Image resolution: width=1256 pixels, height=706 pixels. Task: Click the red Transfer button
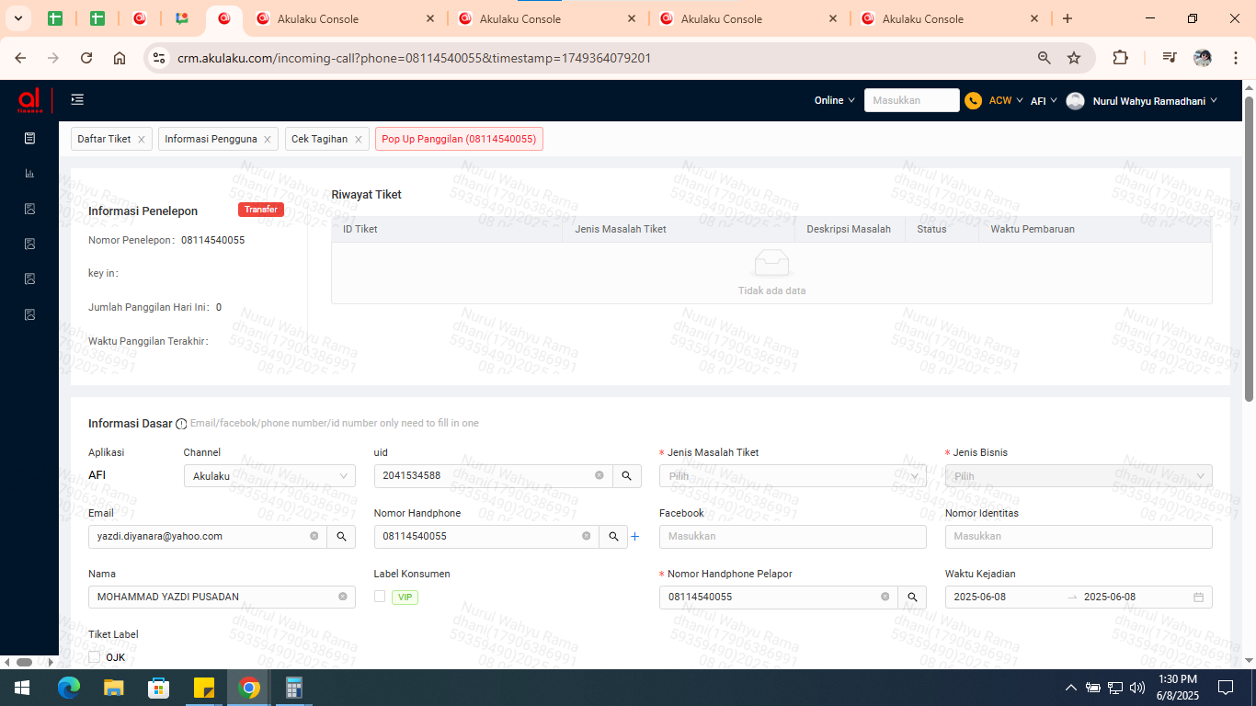(x=261, y=210)
